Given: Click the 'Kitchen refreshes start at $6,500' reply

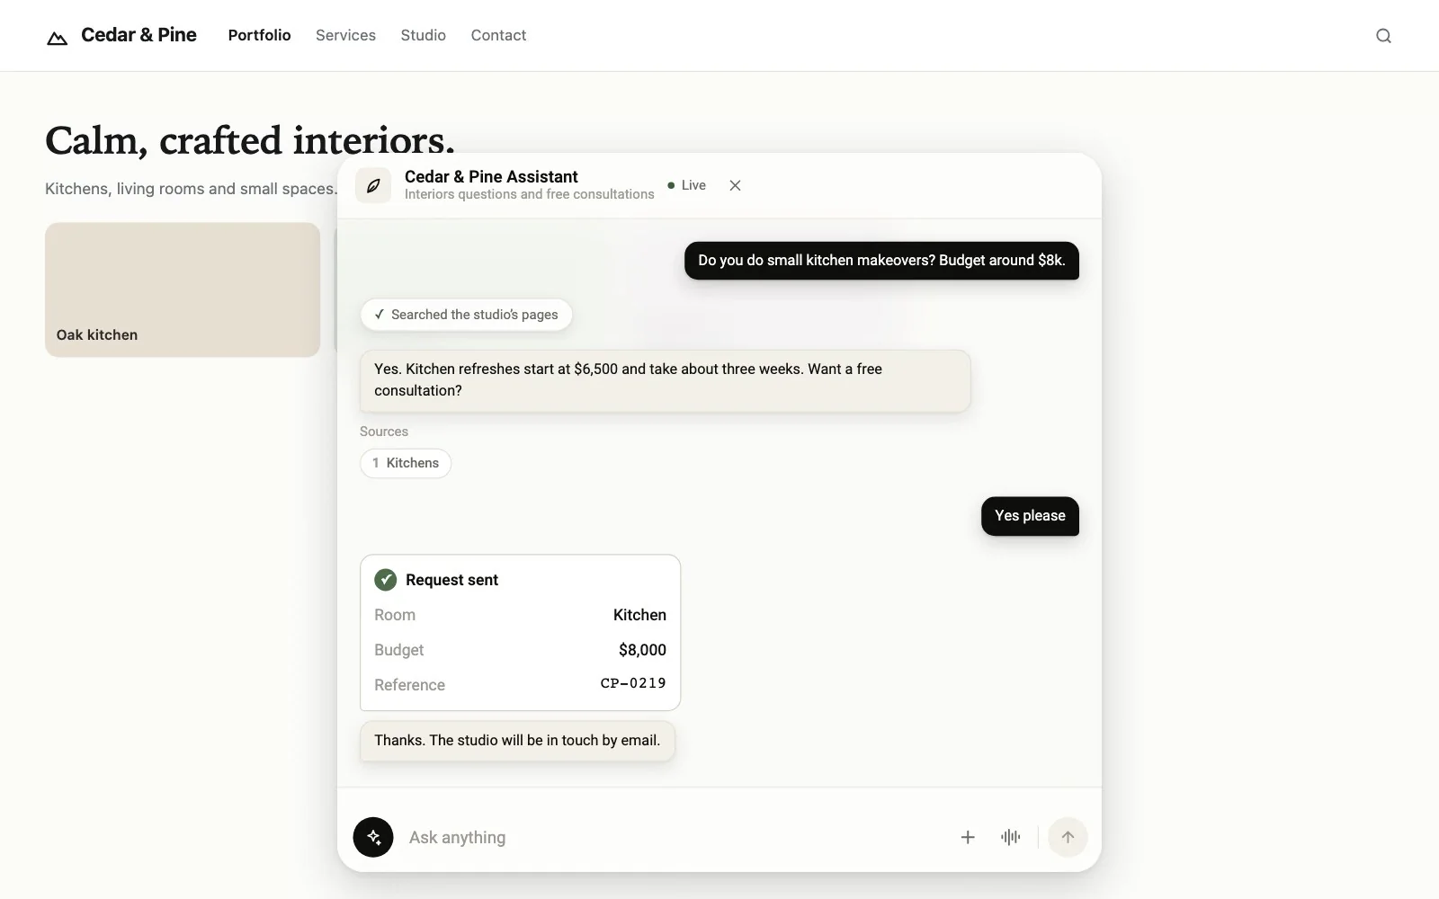Looking at the screenshot, I should pyautogui.click(x=666, y=380).
